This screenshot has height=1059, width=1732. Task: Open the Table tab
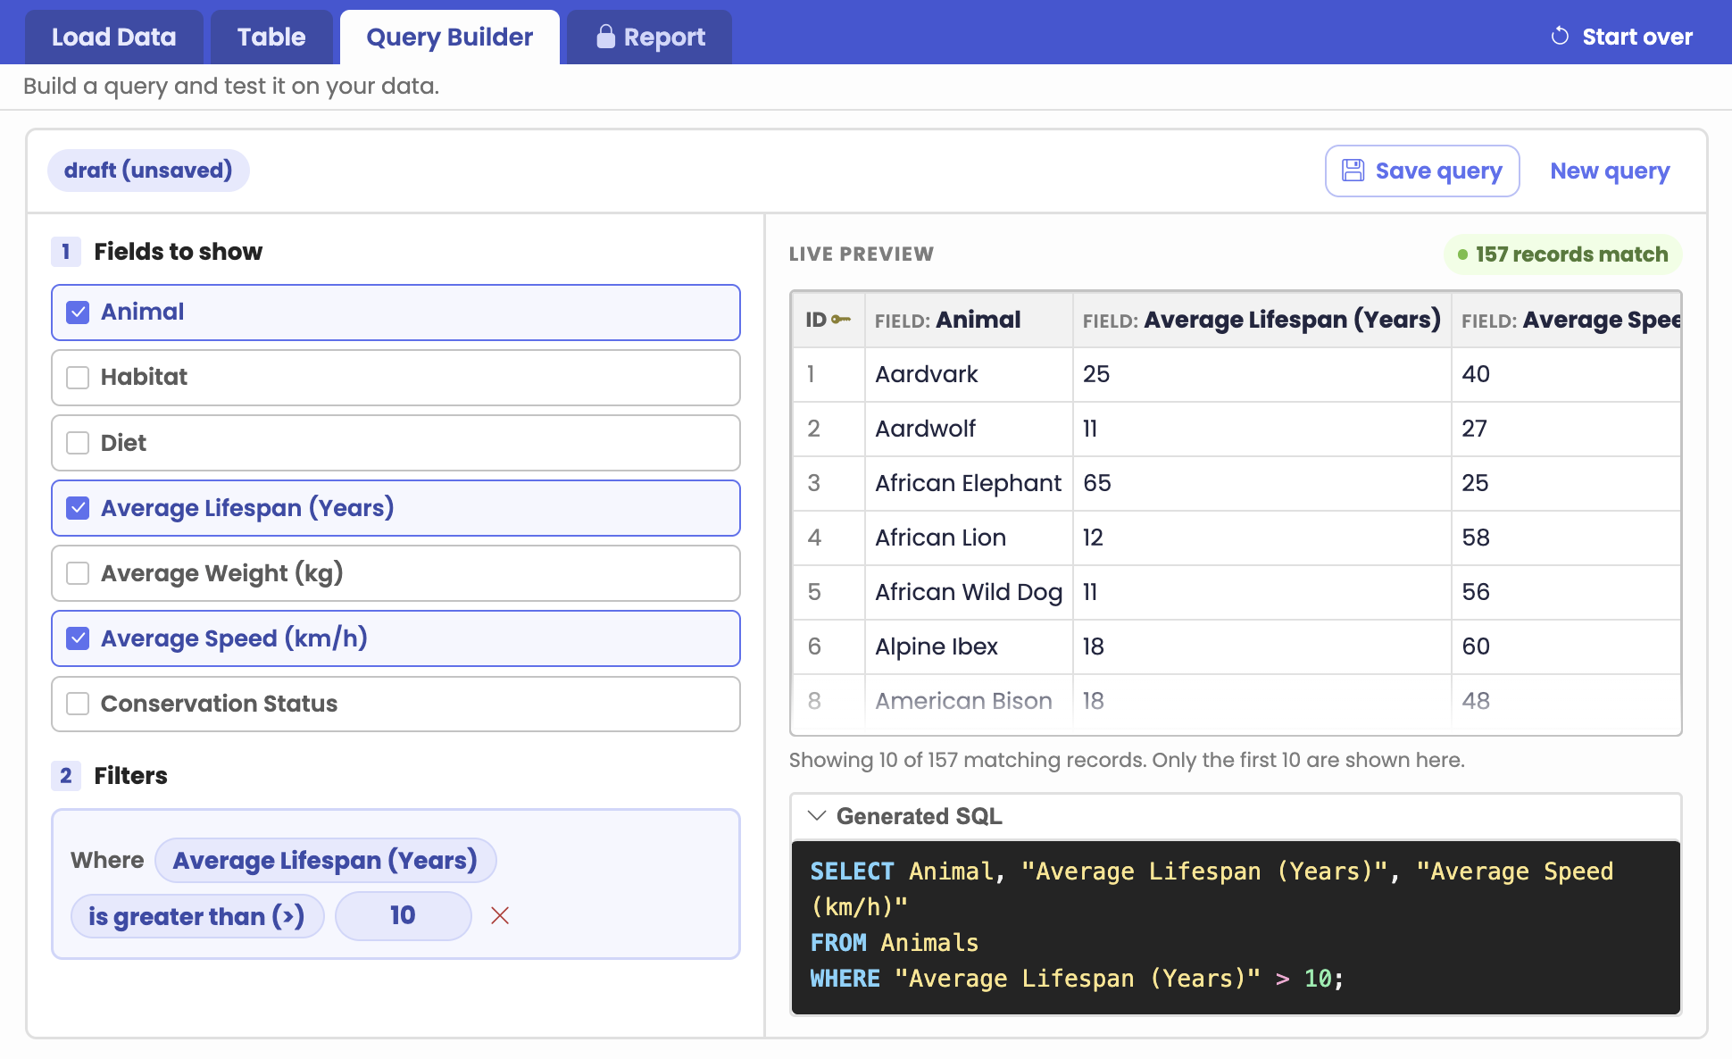[271, 37]
